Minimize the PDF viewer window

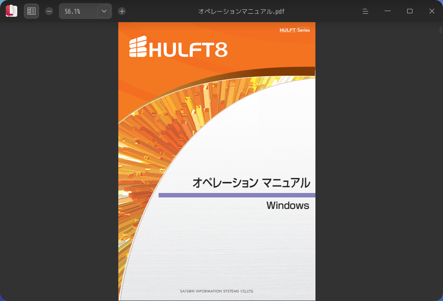[388, 12]
